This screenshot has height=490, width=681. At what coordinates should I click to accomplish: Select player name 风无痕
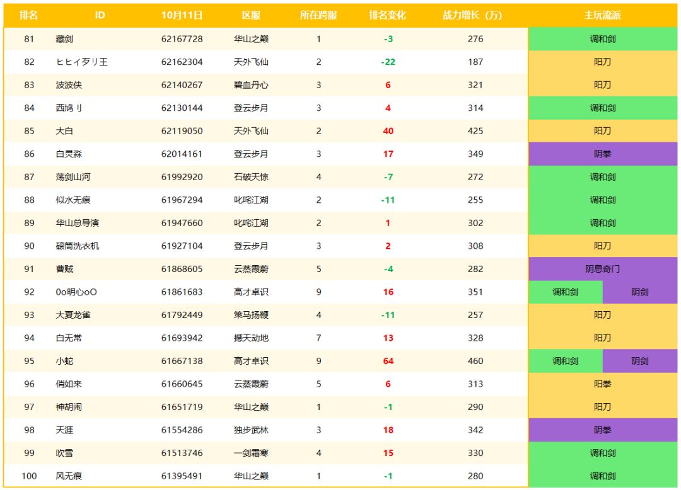click(x=69, y=476)
